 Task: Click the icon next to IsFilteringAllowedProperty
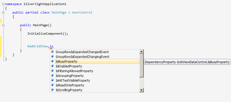click(52, 71)
